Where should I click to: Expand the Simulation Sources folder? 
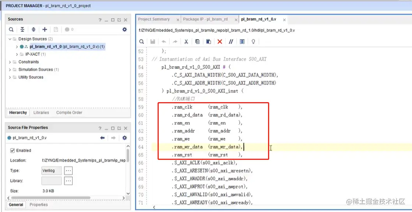click(10, 70)
